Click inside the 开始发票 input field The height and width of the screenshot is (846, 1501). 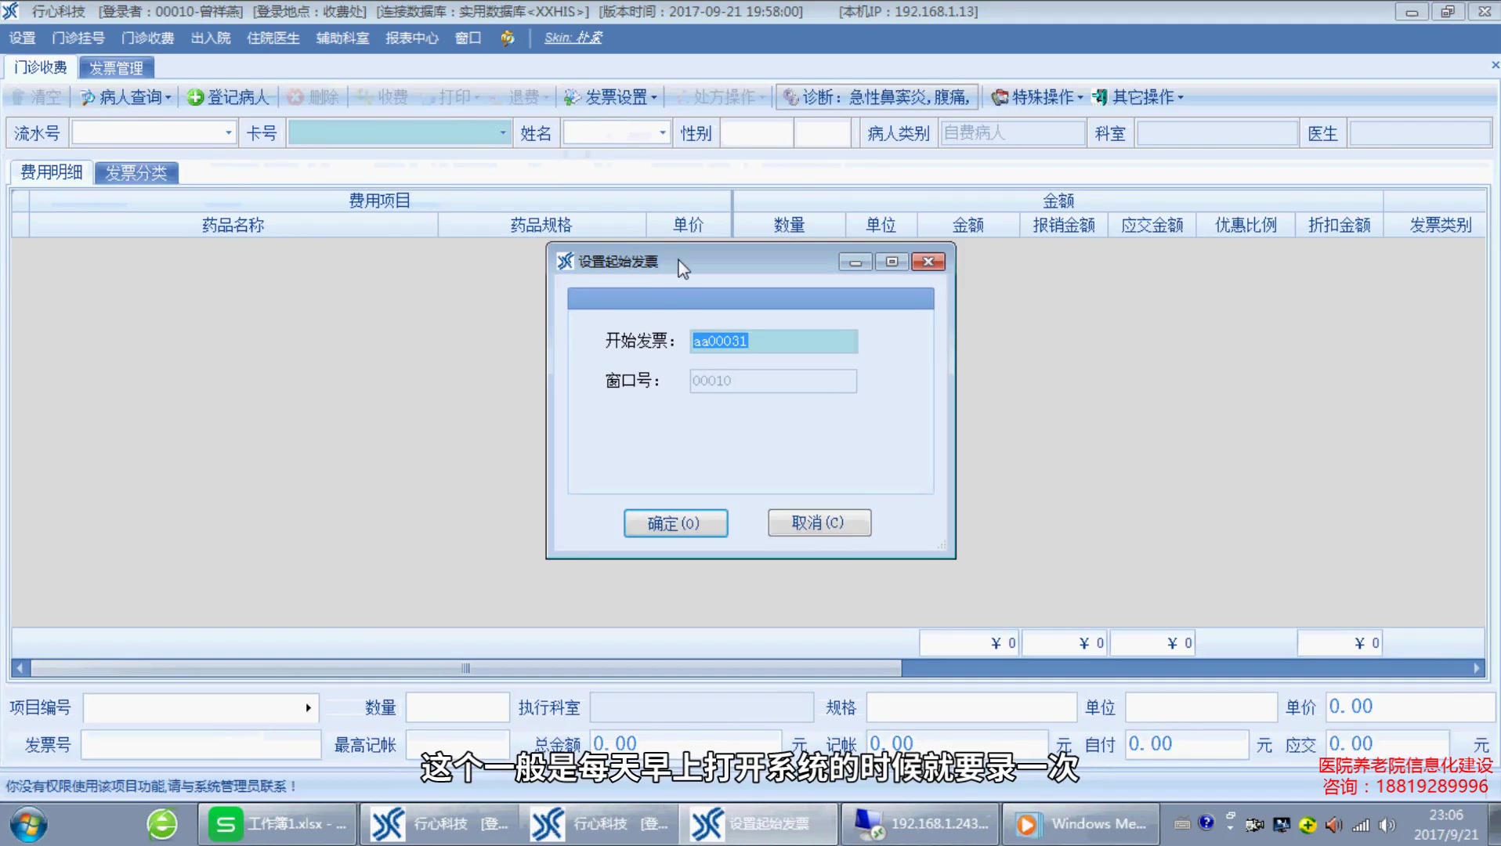(773, 341)
